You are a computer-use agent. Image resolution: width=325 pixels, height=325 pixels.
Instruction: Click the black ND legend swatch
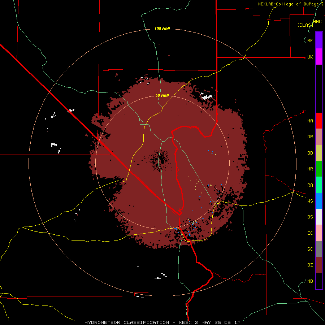pos(319,281)
